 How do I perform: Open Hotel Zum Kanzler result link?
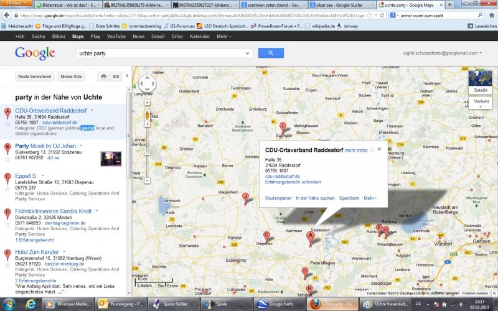tap(37, 252)
